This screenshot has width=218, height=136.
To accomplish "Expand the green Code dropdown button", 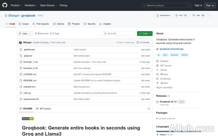I will tap(144, 34).
